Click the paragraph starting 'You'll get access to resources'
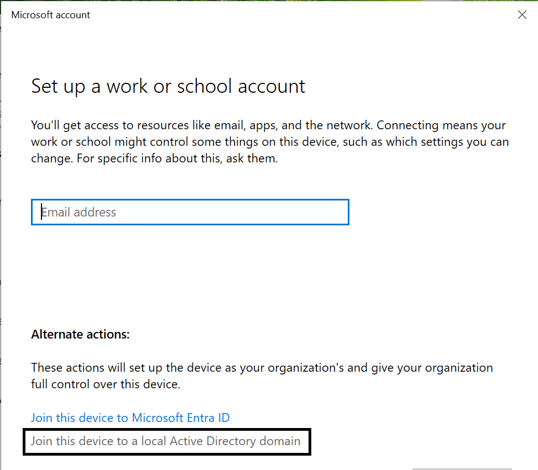Viewport: 538px width, 470px height. pyautogui.click(x=270, y=142)
